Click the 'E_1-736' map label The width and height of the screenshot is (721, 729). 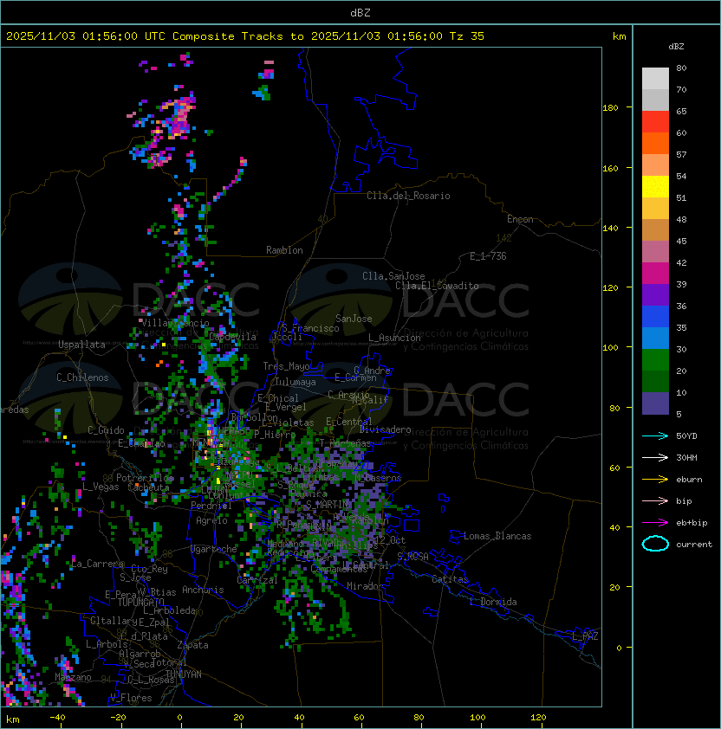(488, 256)
